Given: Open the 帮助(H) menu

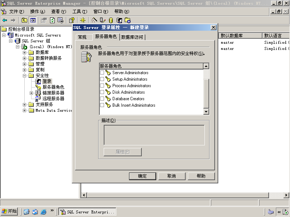Looking at the screenshot, I should point(122,12).
